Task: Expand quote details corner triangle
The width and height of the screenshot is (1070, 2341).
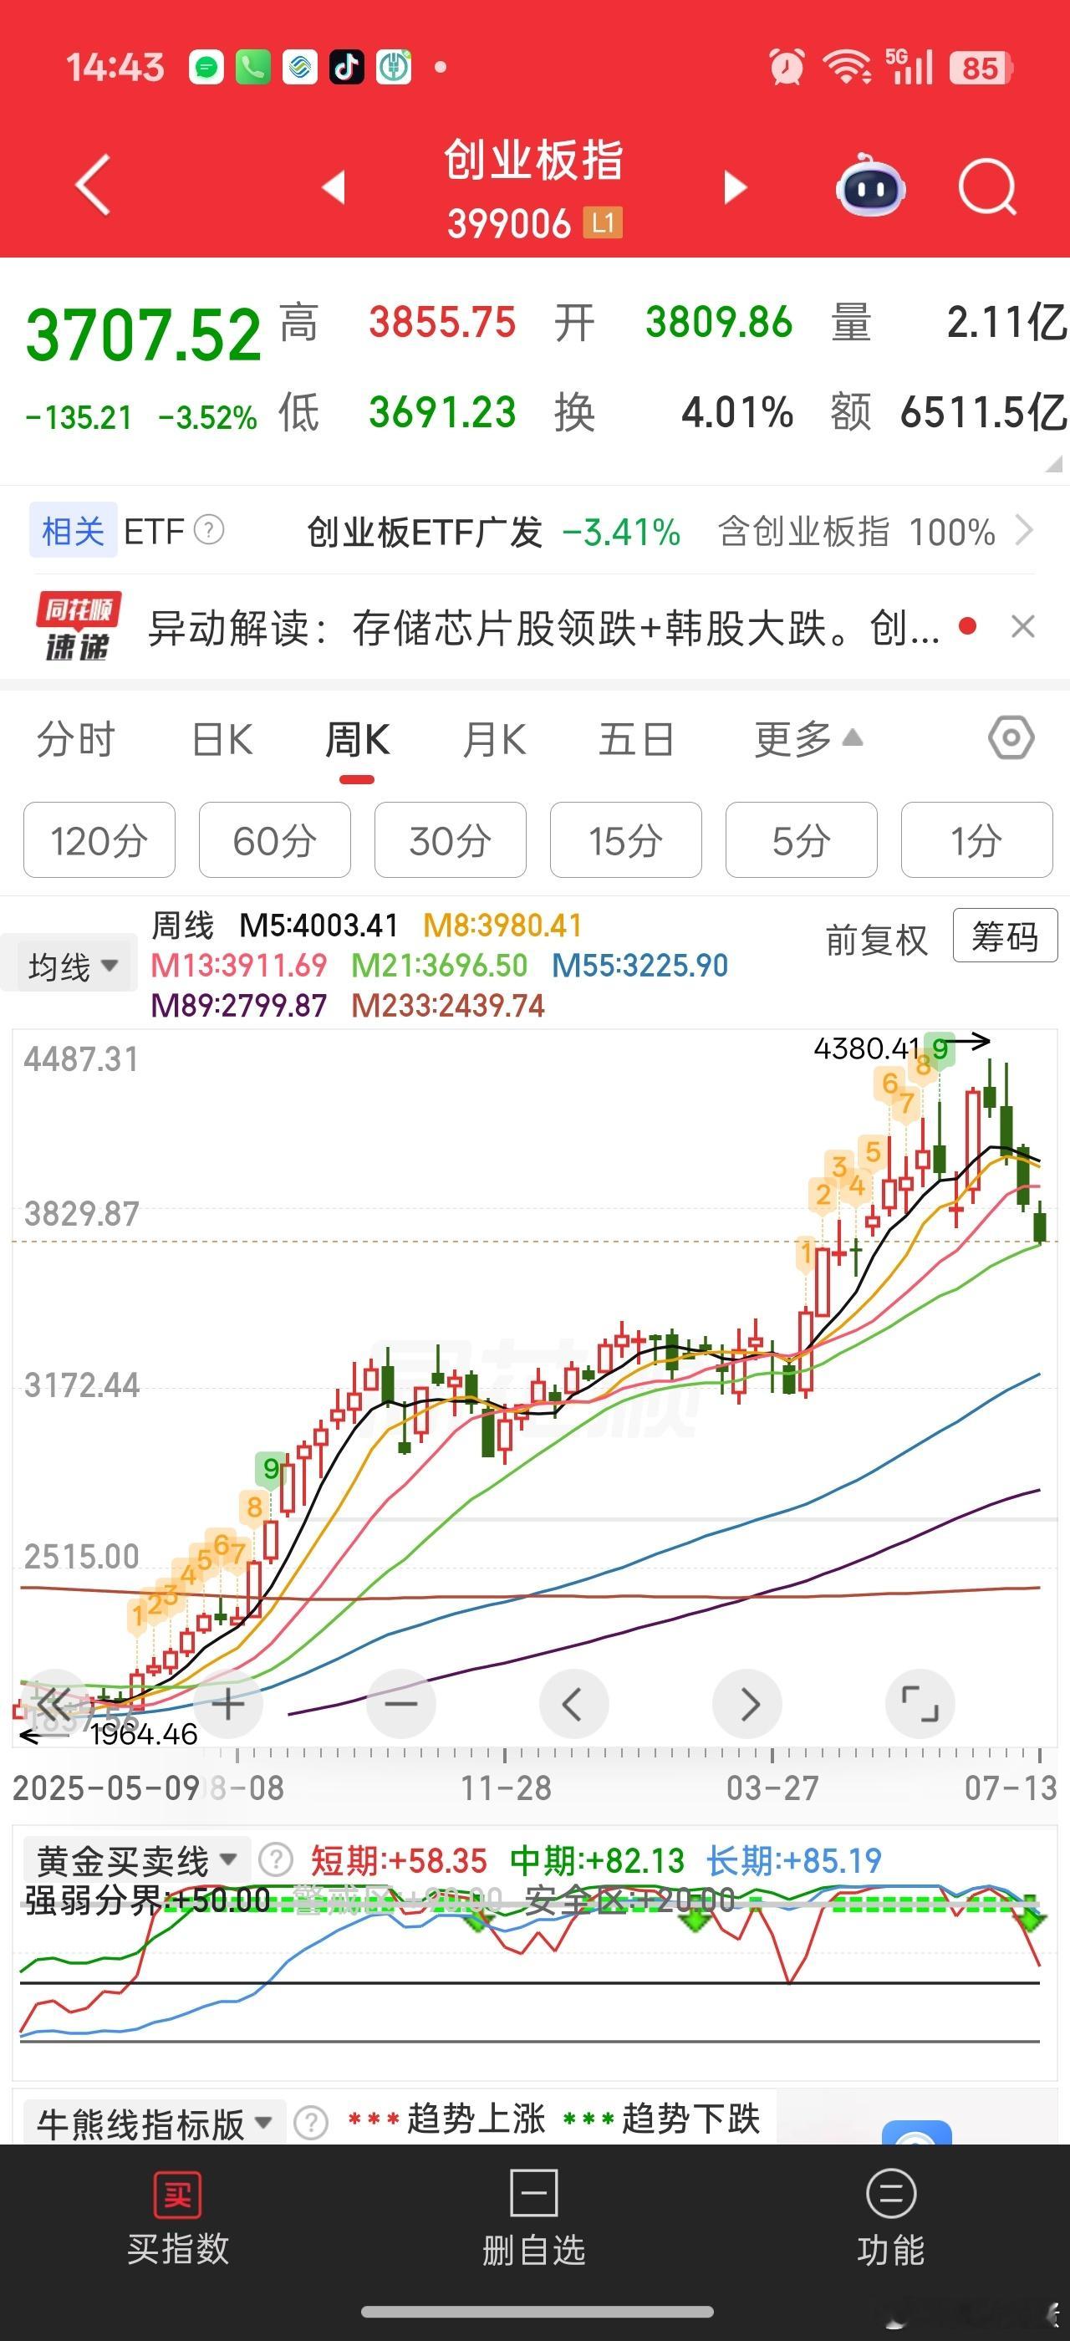Action: (1052, 463)
